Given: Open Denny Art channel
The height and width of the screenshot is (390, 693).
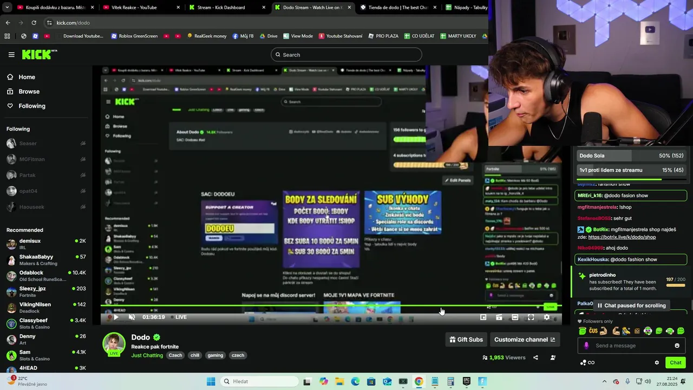Looking at the screenshot, I should [46, 339].
